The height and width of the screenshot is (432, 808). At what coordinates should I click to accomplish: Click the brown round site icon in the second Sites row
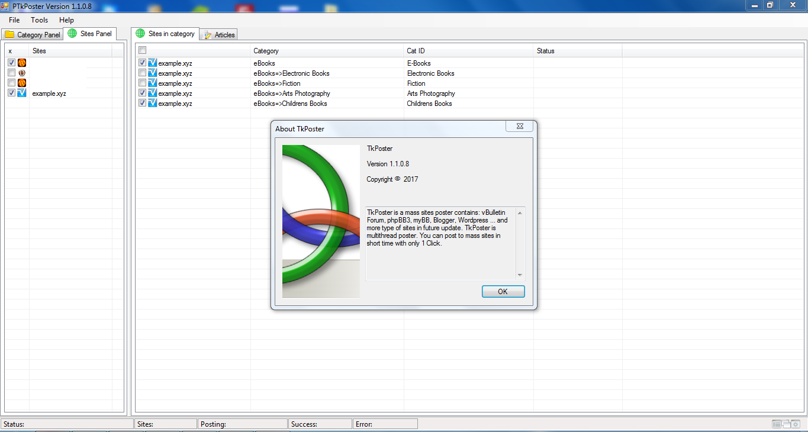coord(22,73)
